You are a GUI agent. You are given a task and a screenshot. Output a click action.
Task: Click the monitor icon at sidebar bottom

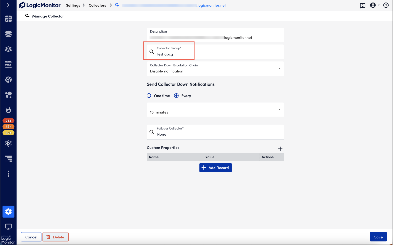[8, 227]
